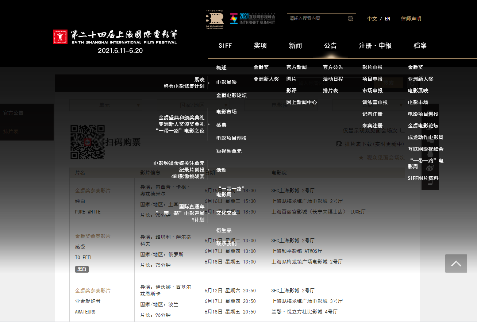Click the magnifier search icon in header
This screenshot has width=477, height=323.
350,19
